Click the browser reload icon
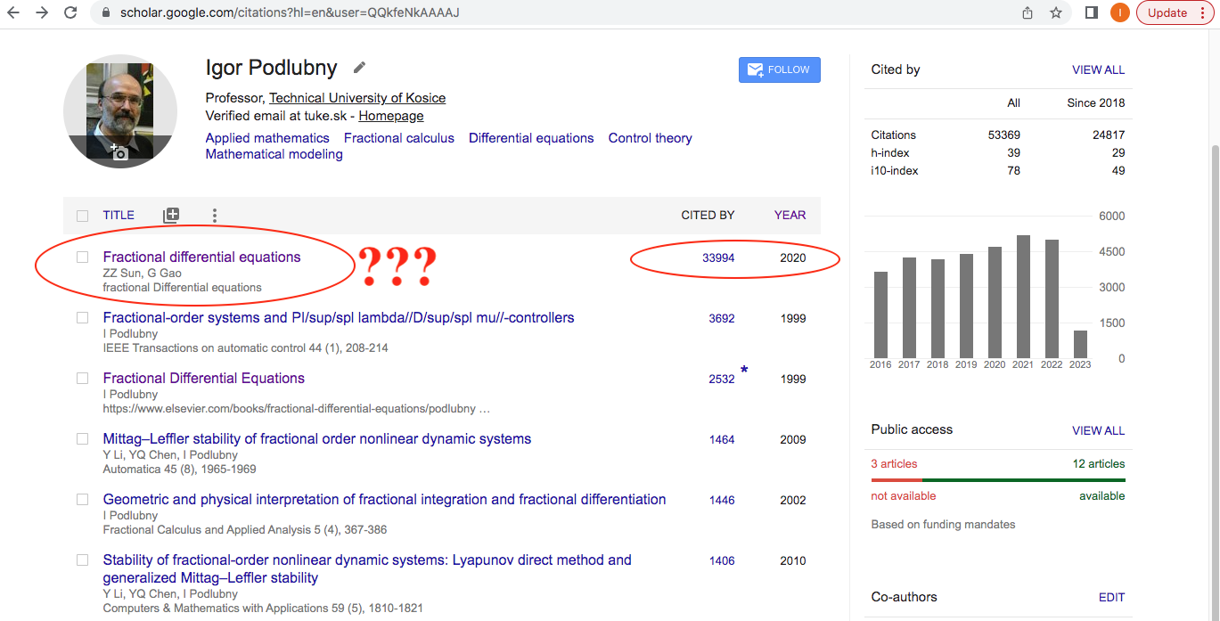Image resolution: width=1220 pixels, height=621 pixels. point(70,13)
